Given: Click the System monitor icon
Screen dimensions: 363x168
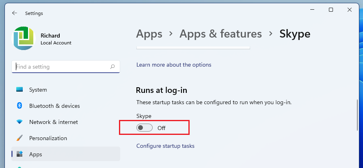Looking at the screenshot, I should coord(19,90).
